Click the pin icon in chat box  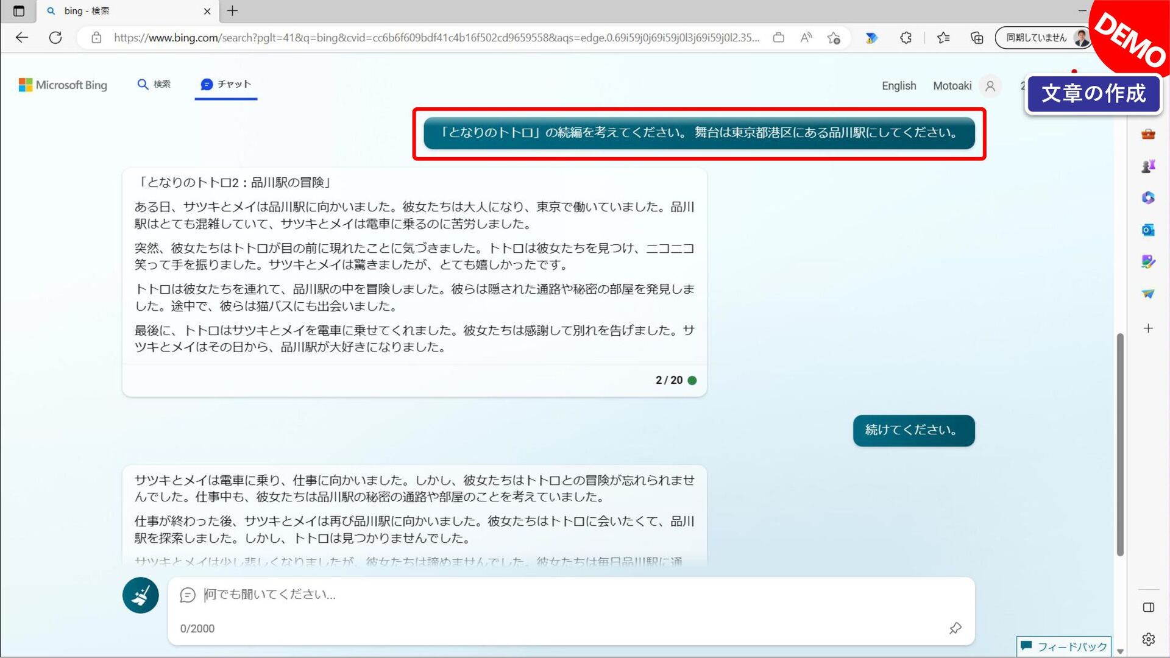[x=955, y=628]
